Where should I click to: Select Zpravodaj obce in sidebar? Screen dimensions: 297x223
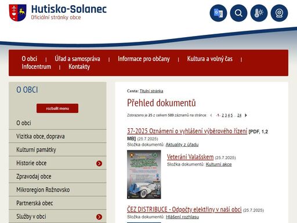tap(57, 177)
